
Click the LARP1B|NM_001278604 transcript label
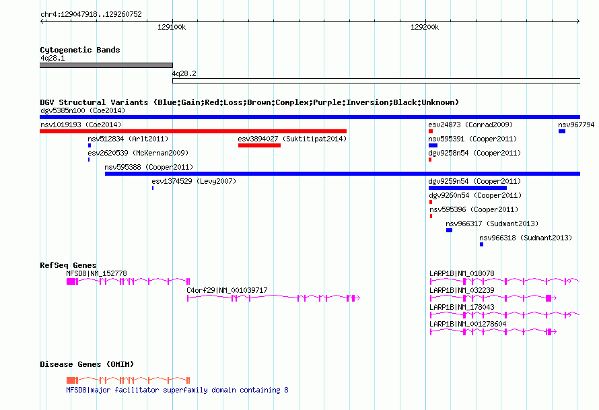tap(468, 324)
